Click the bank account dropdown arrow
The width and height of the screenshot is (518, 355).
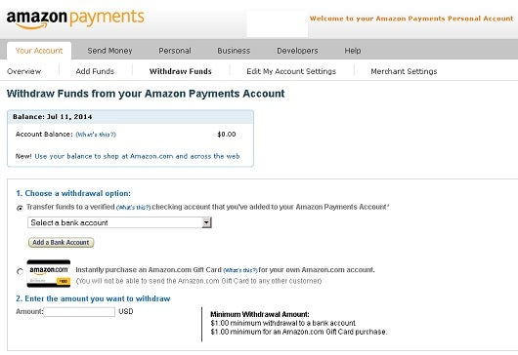click(206, 222)
